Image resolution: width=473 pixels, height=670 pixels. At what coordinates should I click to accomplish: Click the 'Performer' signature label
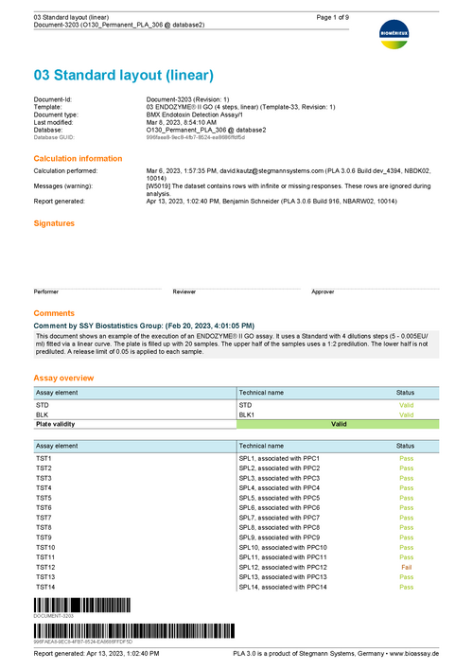[45, 291]
